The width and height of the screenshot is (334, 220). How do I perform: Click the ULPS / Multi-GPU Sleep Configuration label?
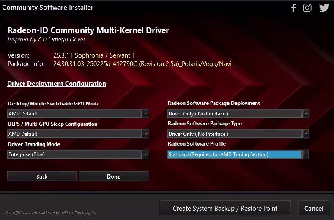coord(52,124)
